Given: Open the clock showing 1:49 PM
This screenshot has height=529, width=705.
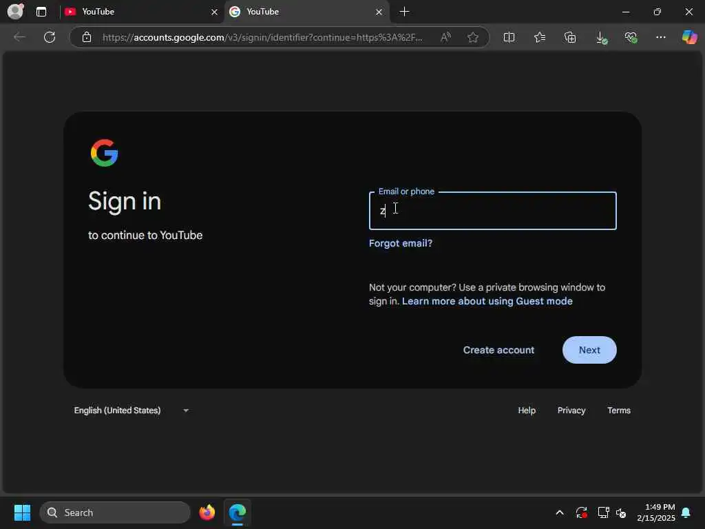Looking at the screenshot, I should click(x=656, y=512).
